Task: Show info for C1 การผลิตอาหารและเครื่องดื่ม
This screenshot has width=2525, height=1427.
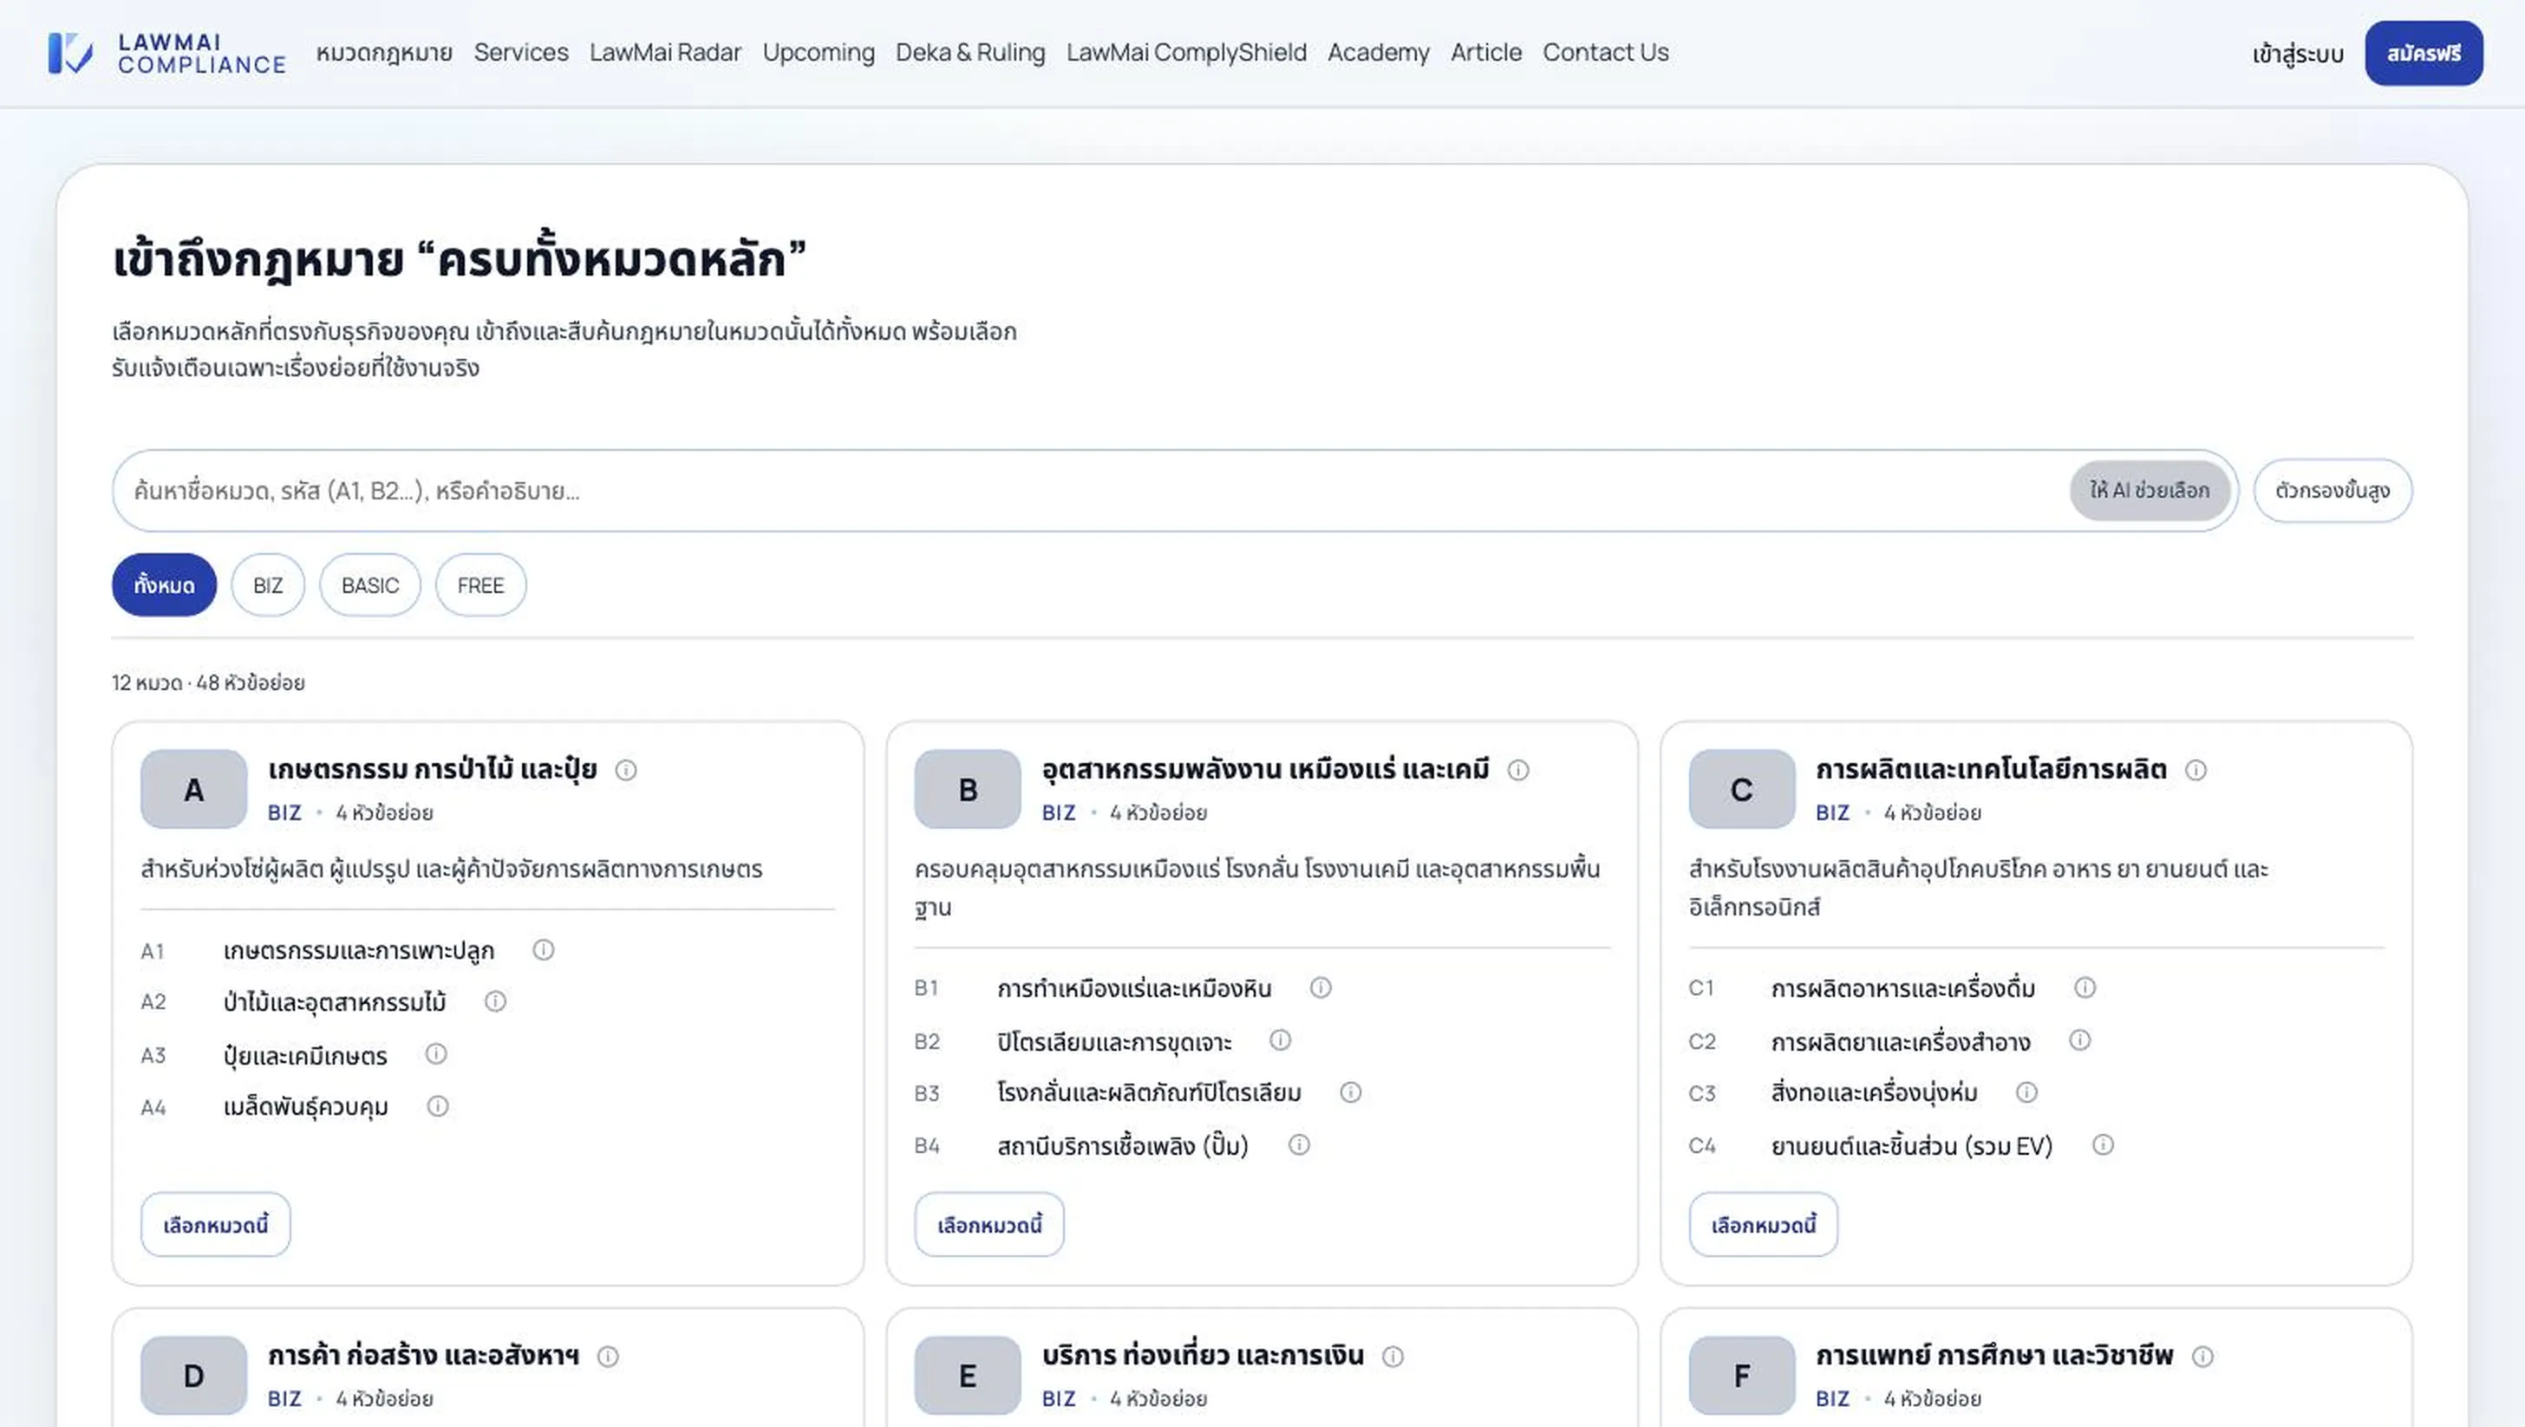Action: click(2085, 988)
